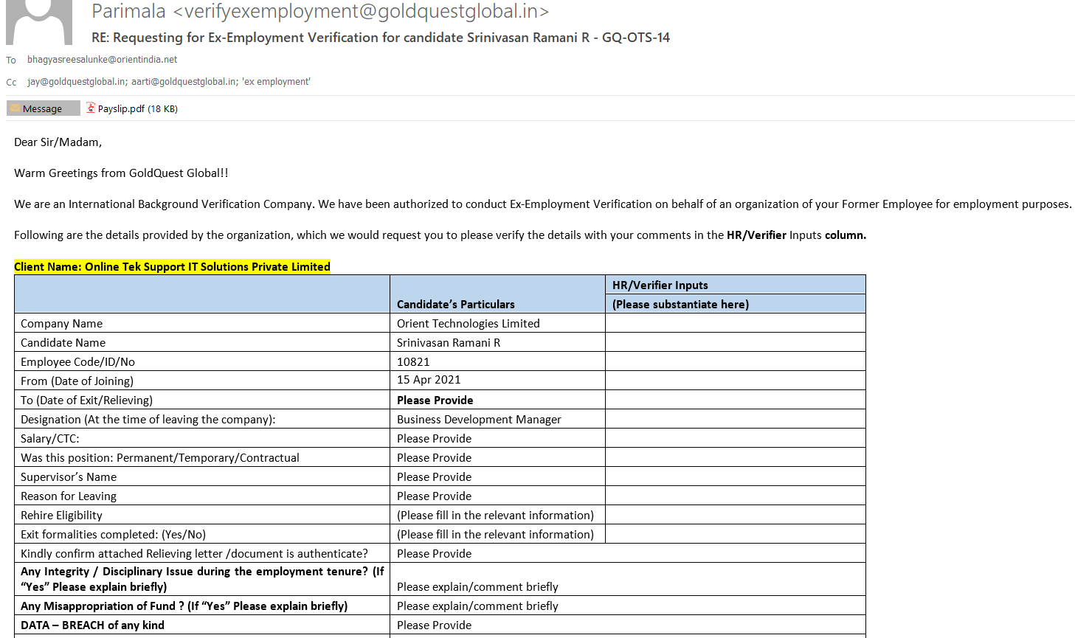The height and width of the screenshot is (638, 1075).
Task: Place cursor in Candidate Name verifier input cell
Action: pos(735,342)
